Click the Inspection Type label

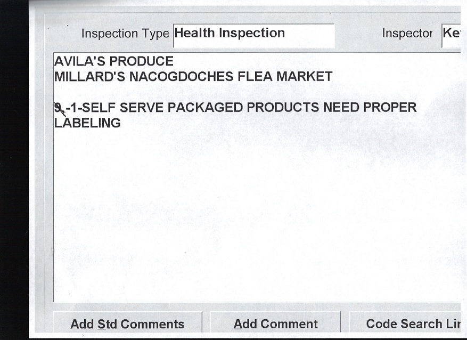click(125, 34)
